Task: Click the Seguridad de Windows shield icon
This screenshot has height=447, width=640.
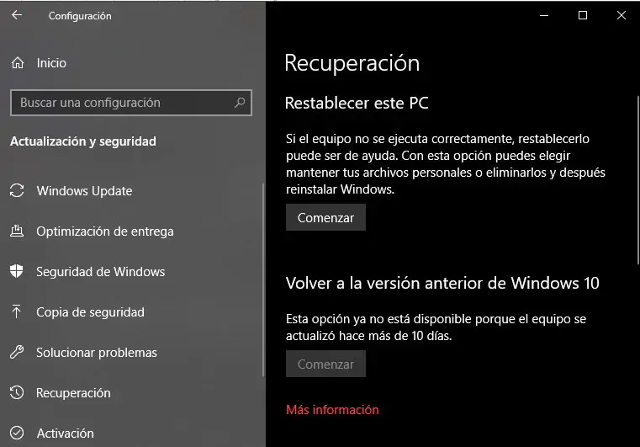Action: pyautogui.click(x=17, y=272)
